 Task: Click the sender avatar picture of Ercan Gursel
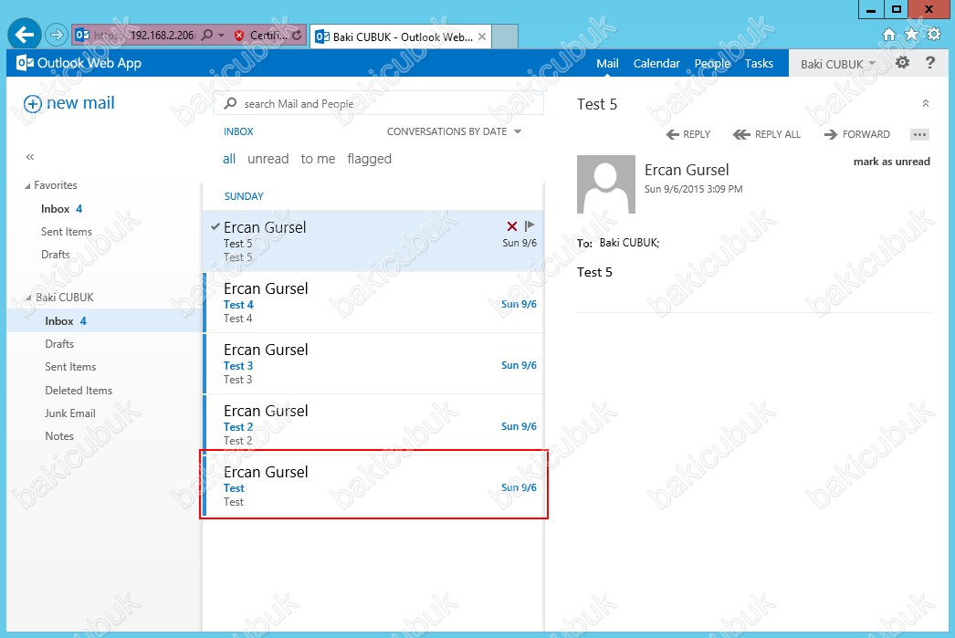(606, 183)
